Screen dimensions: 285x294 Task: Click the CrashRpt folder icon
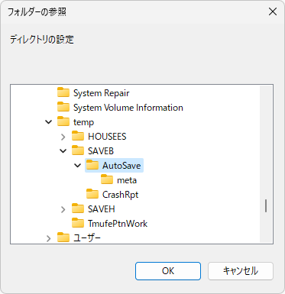tap(92, 194)
